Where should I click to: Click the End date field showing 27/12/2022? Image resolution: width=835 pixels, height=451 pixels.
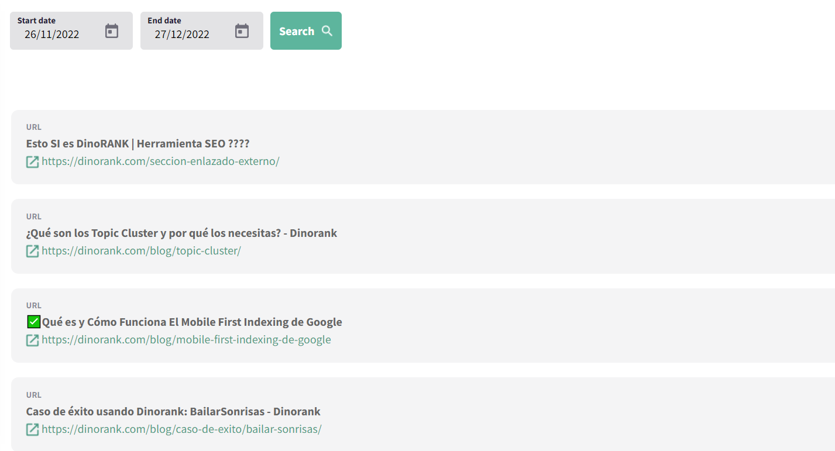(x=202, y=31)
